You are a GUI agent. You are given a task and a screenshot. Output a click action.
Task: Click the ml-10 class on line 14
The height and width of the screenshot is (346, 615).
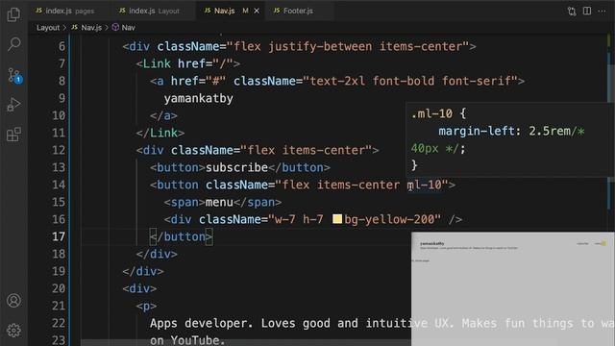coord(425,185)
